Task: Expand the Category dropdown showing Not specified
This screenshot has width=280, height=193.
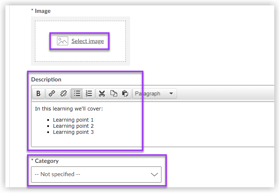Action: [x=96, y=174]
